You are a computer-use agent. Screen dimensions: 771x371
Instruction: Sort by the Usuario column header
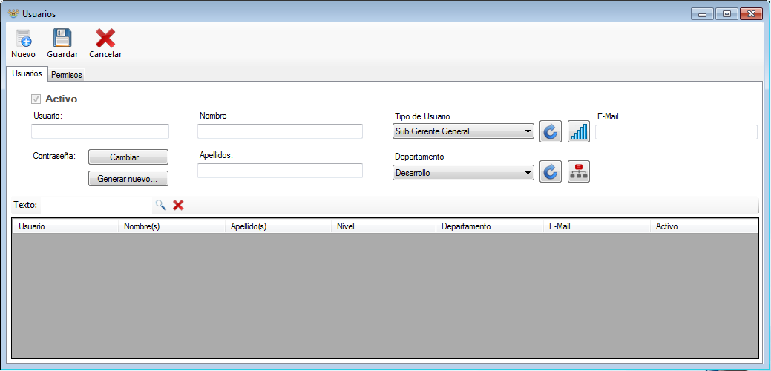[x=65, y=226]
